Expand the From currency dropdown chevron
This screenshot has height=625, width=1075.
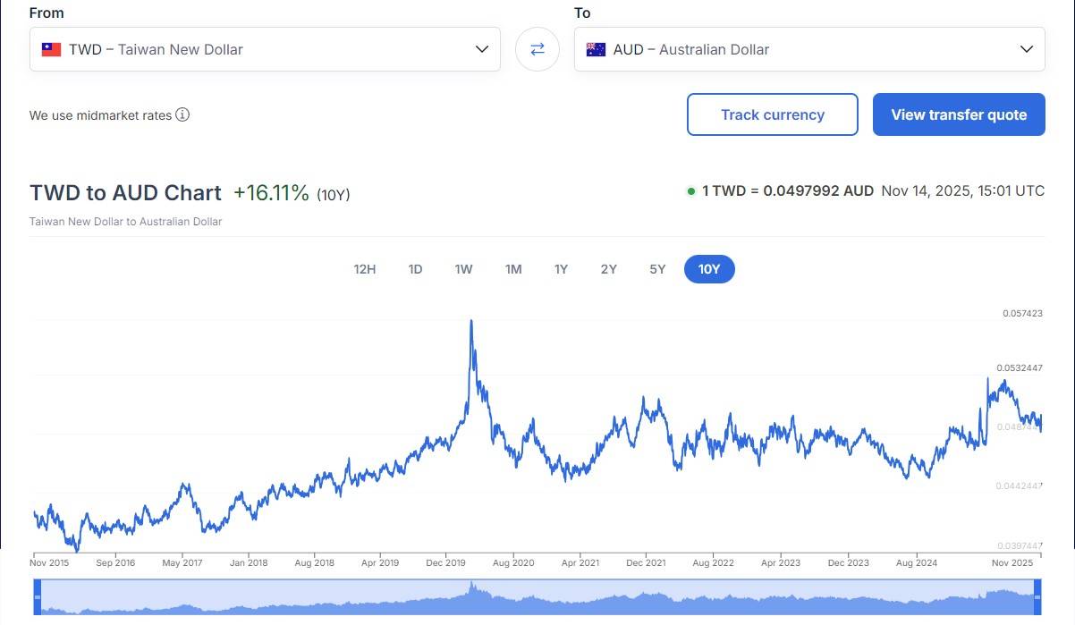point(482,49)
